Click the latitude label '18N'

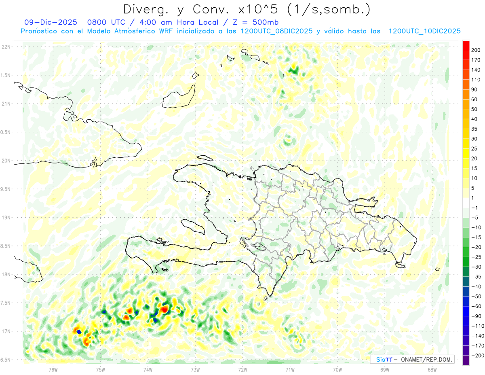[6, 275]
